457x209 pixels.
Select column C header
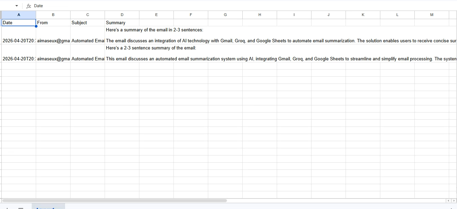[x=88, y=15]
